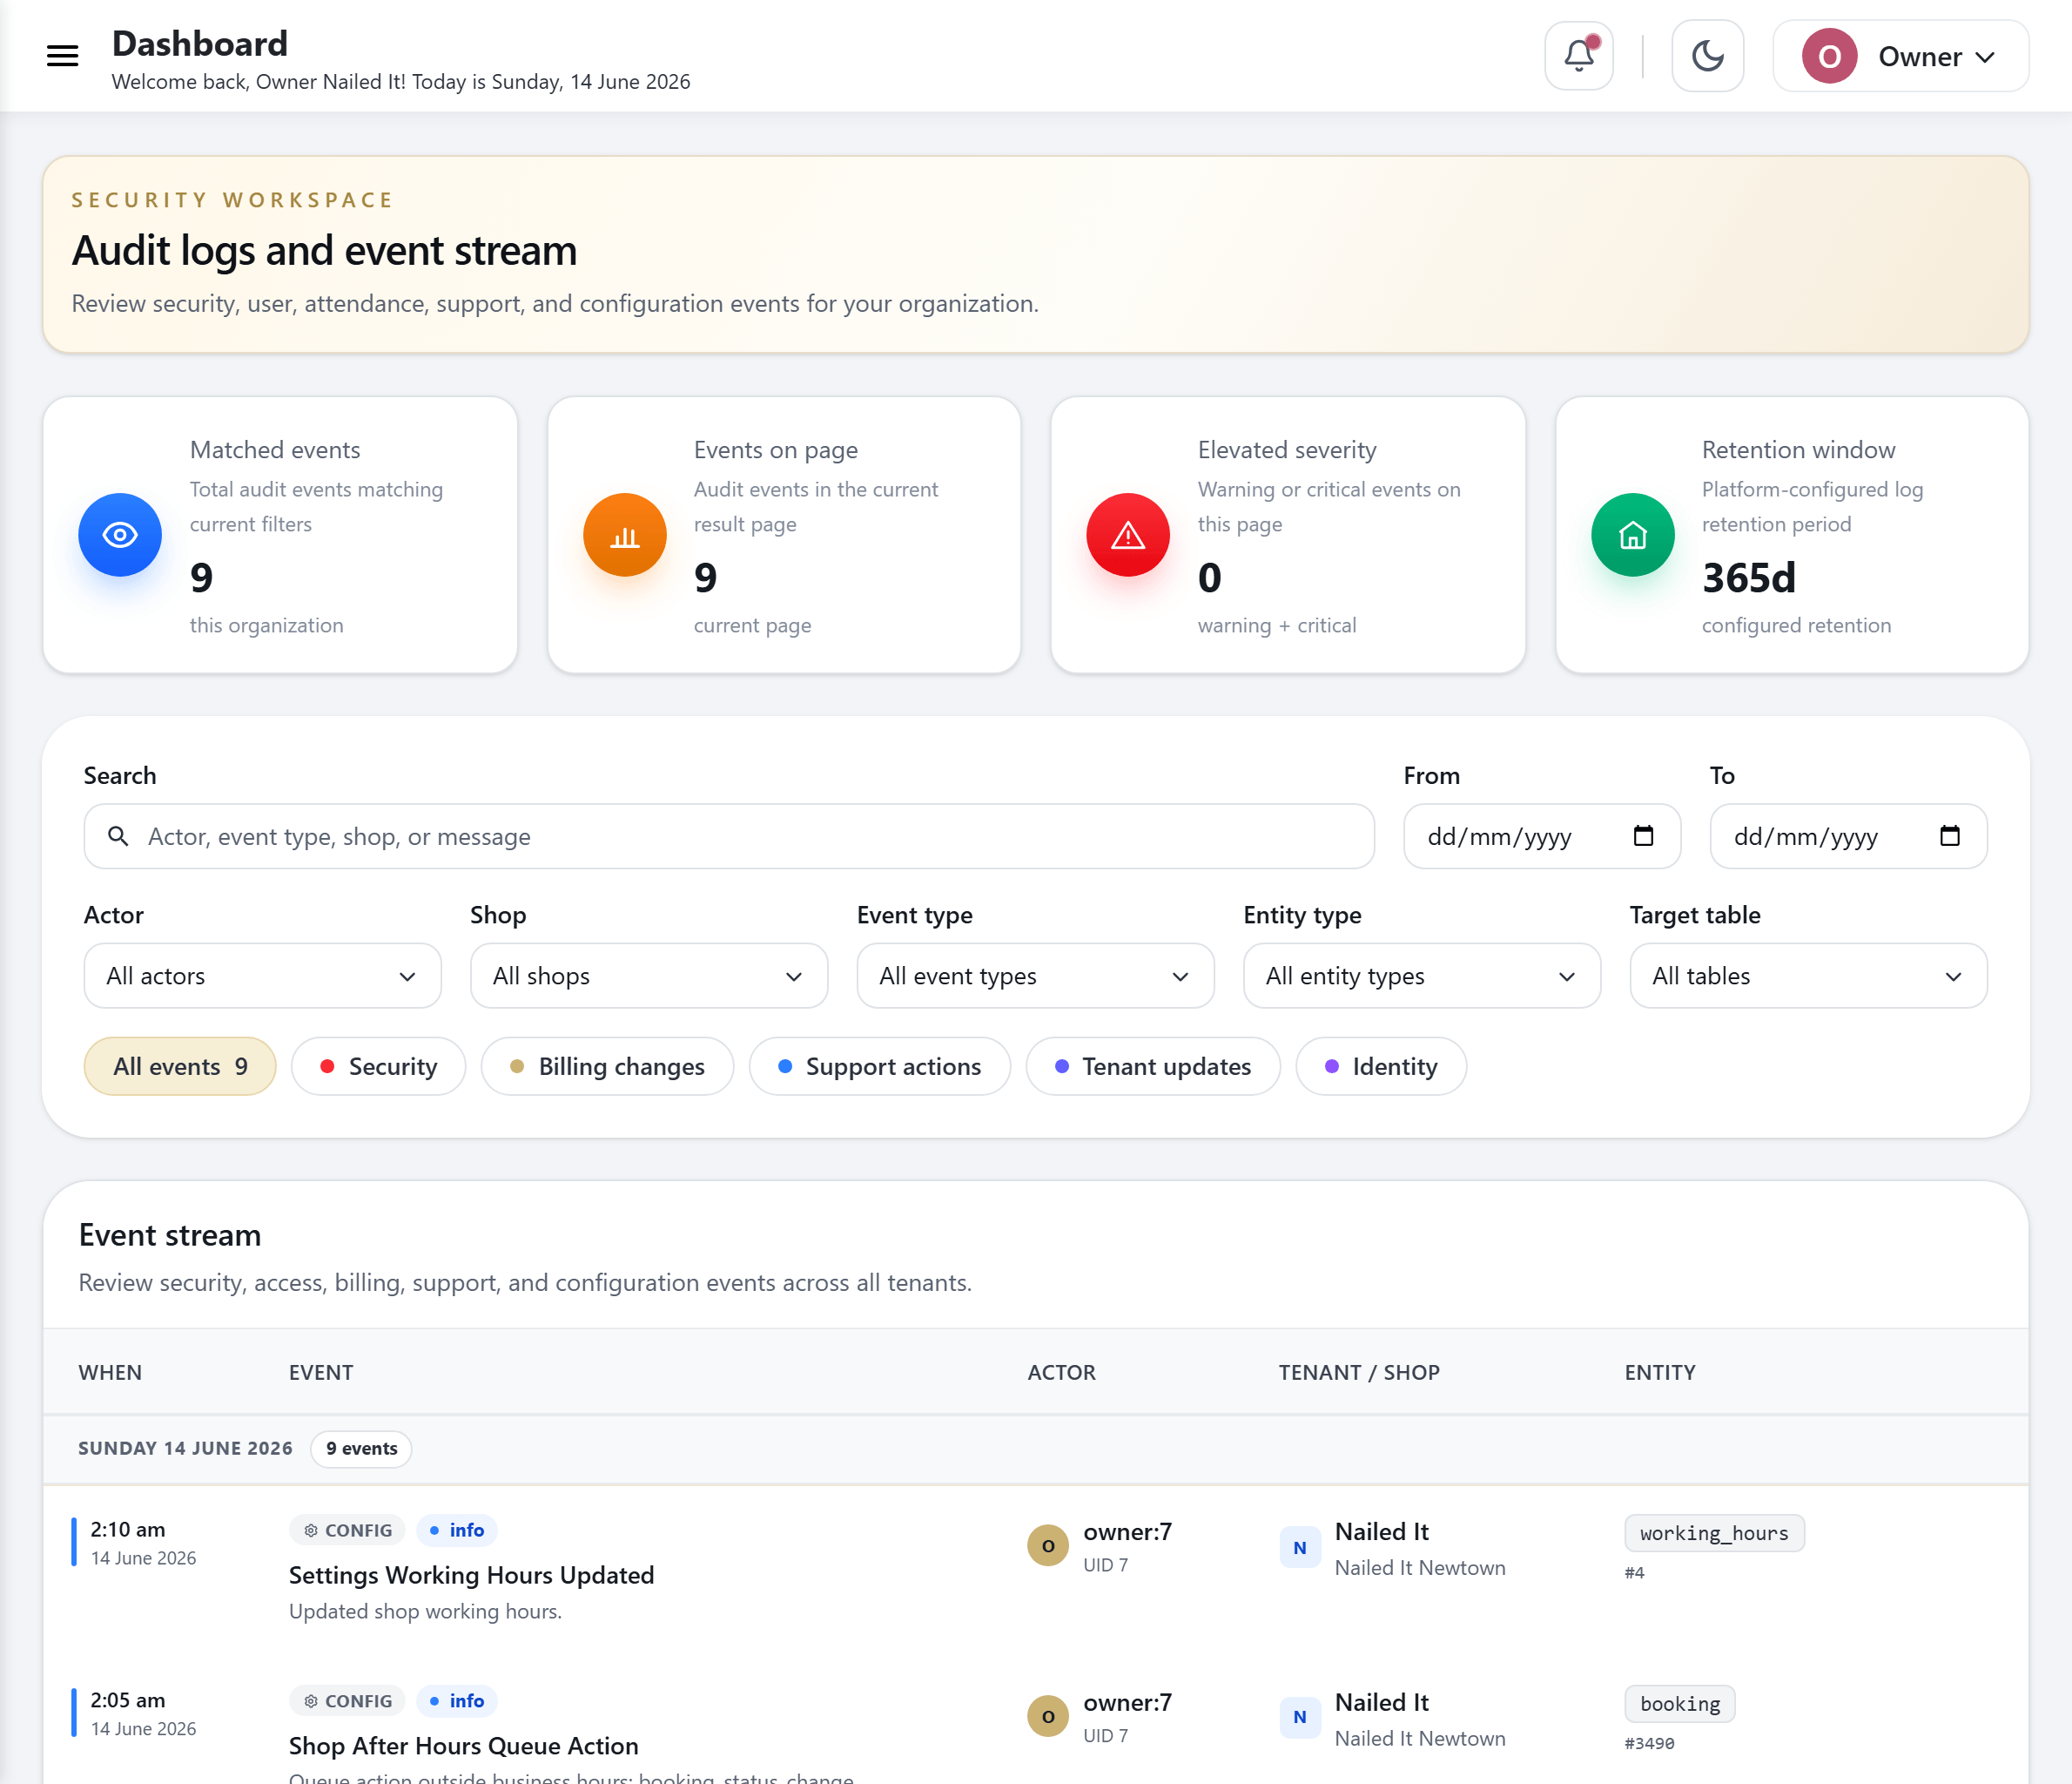The image size is (2072, 1784).
Task: Toggle dark mode with moon icon
Action: (x=1707, y=56)
